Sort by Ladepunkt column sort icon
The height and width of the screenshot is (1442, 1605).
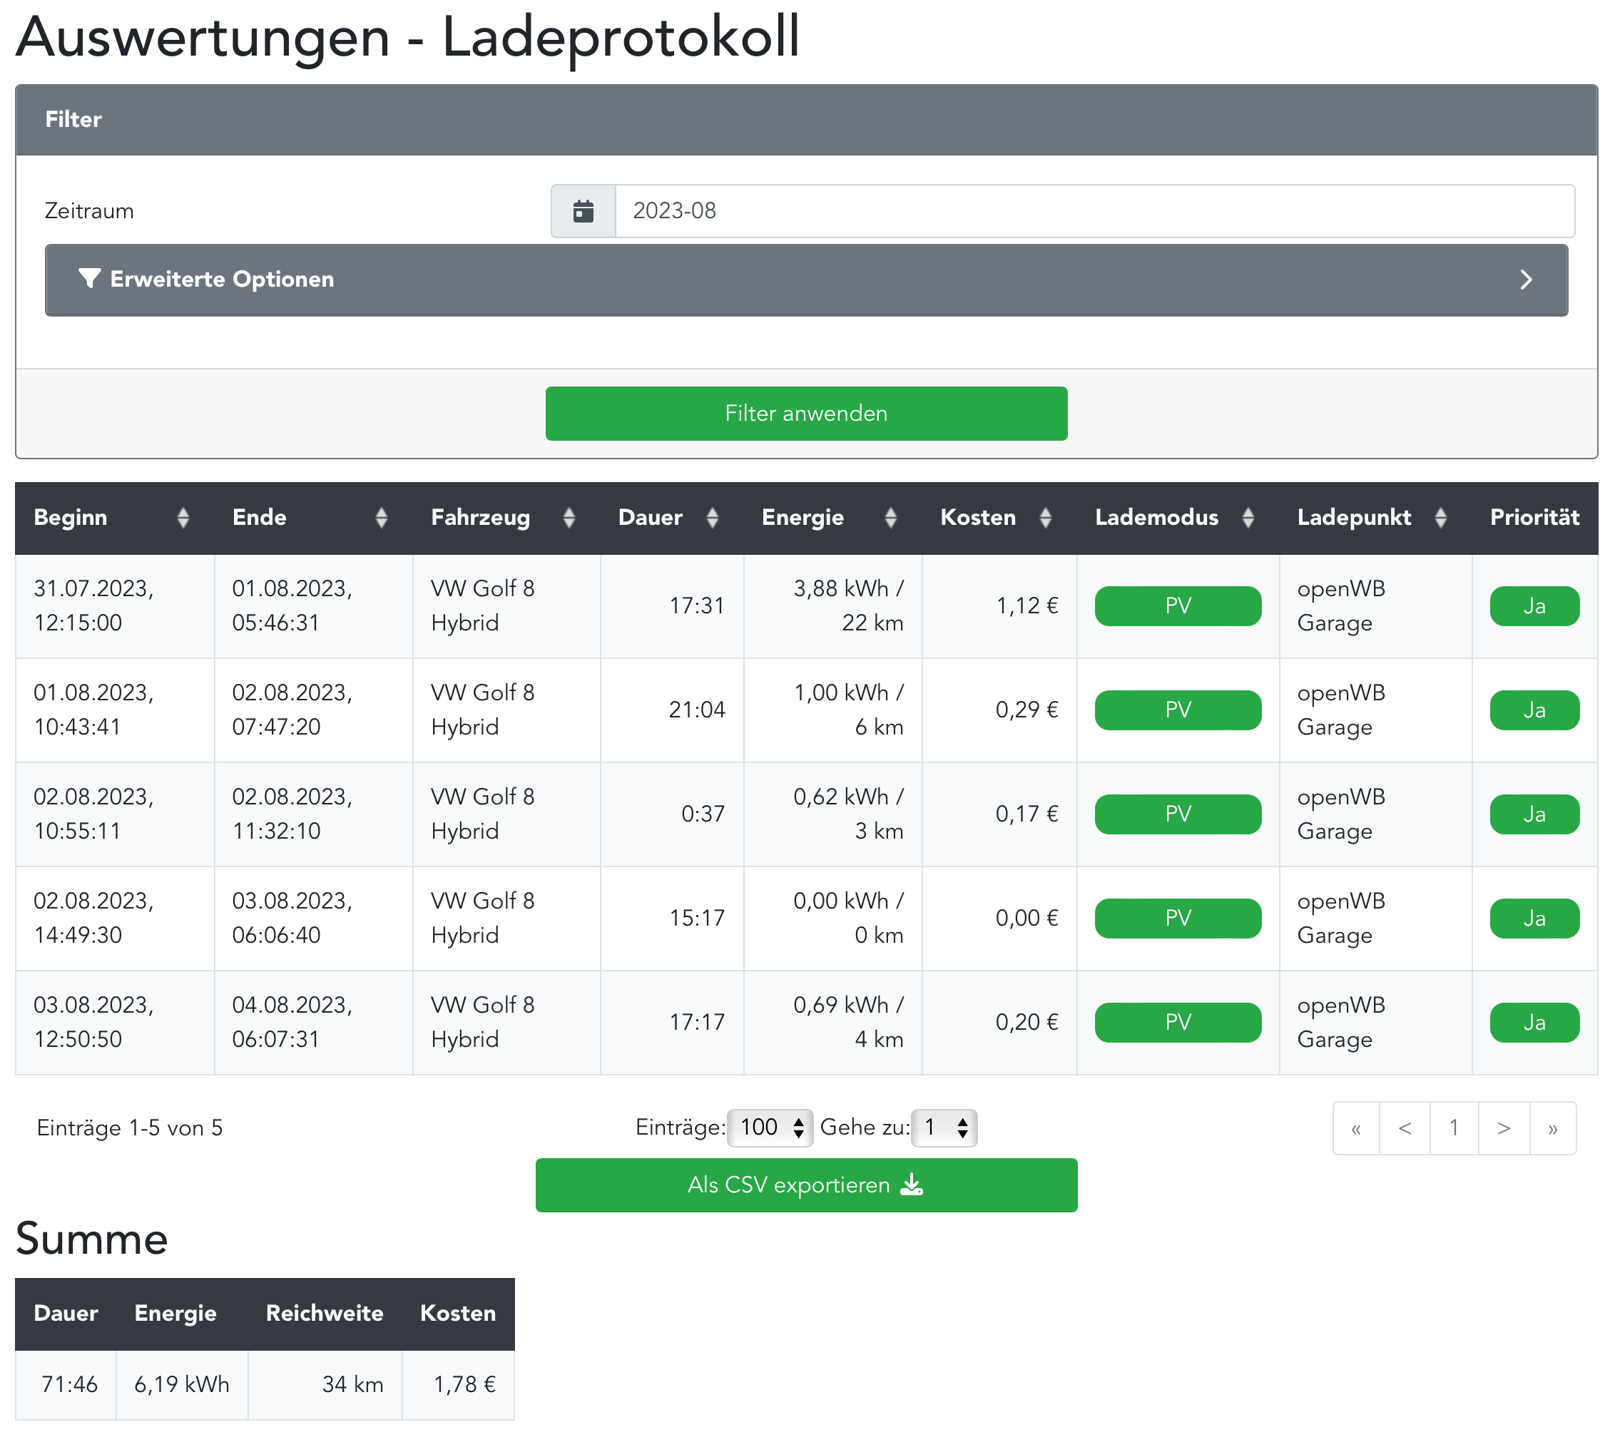tap(1440, 517)
